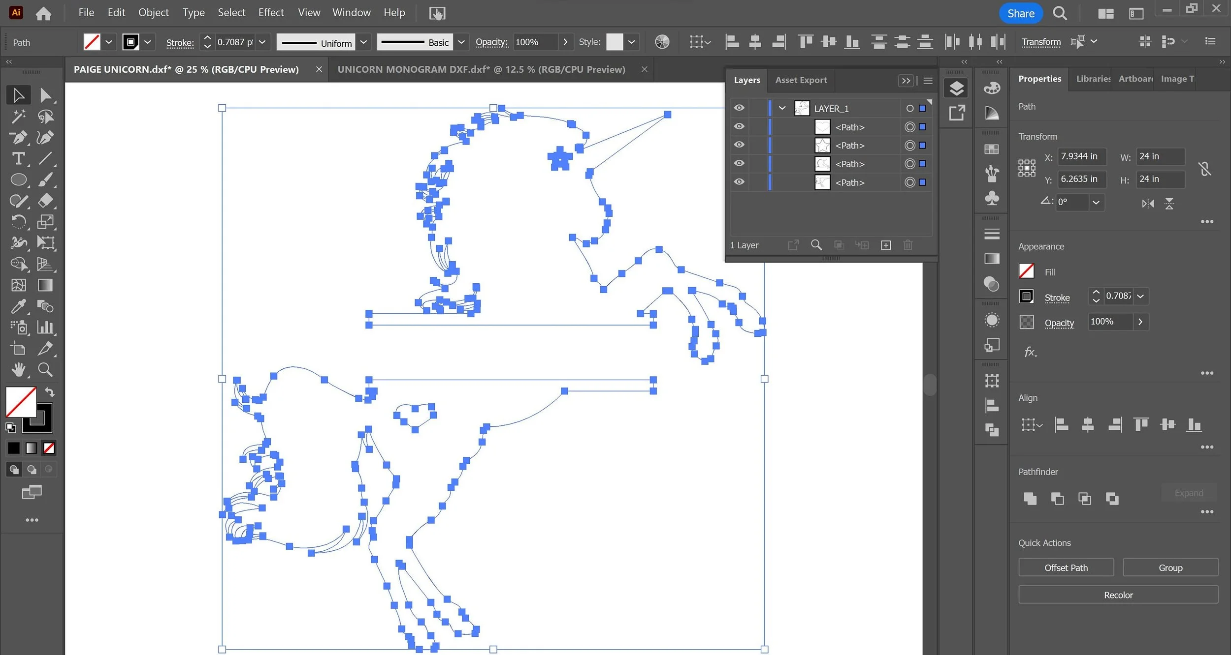Open the Effect menu
Viewport: 1231px width, 655px height.
[x=271, y=13]
